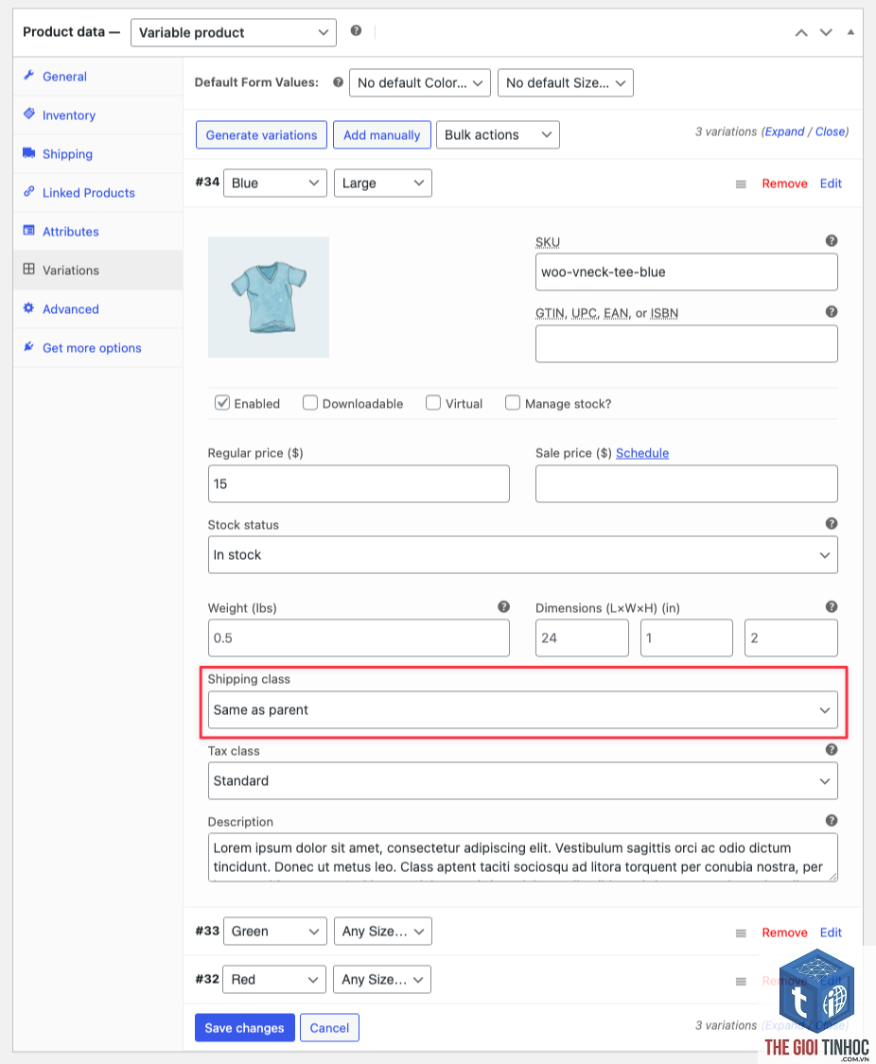Remove variation #34
The image size is (876, 1064).
[x=784, y=183]
